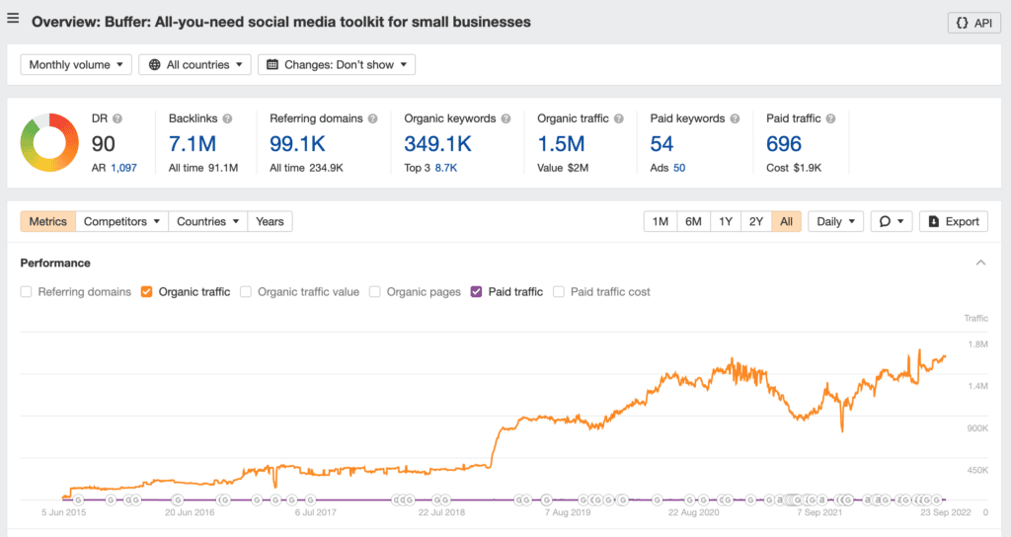Viewport: 1011px width, 537px height.
Task: Click the DR help question mark icon
Action: (x=117, y=118)
